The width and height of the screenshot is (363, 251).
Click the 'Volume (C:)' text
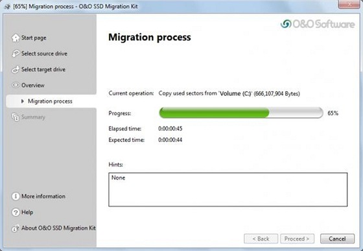click(x=235, y=93)
